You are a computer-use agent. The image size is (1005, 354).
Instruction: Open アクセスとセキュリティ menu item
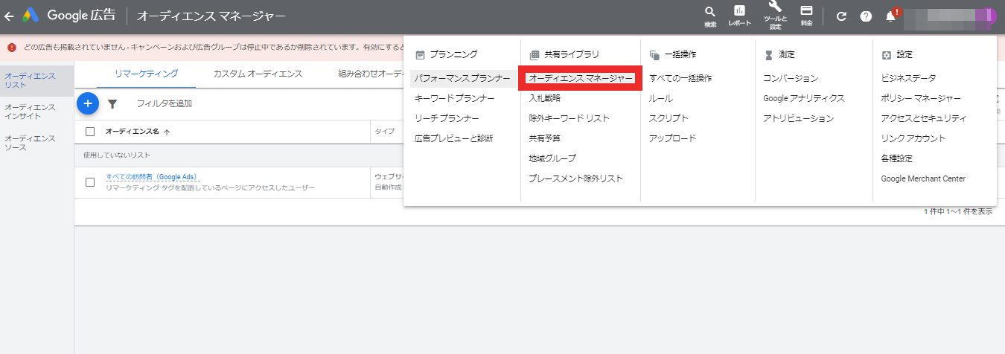pos(924,118)
